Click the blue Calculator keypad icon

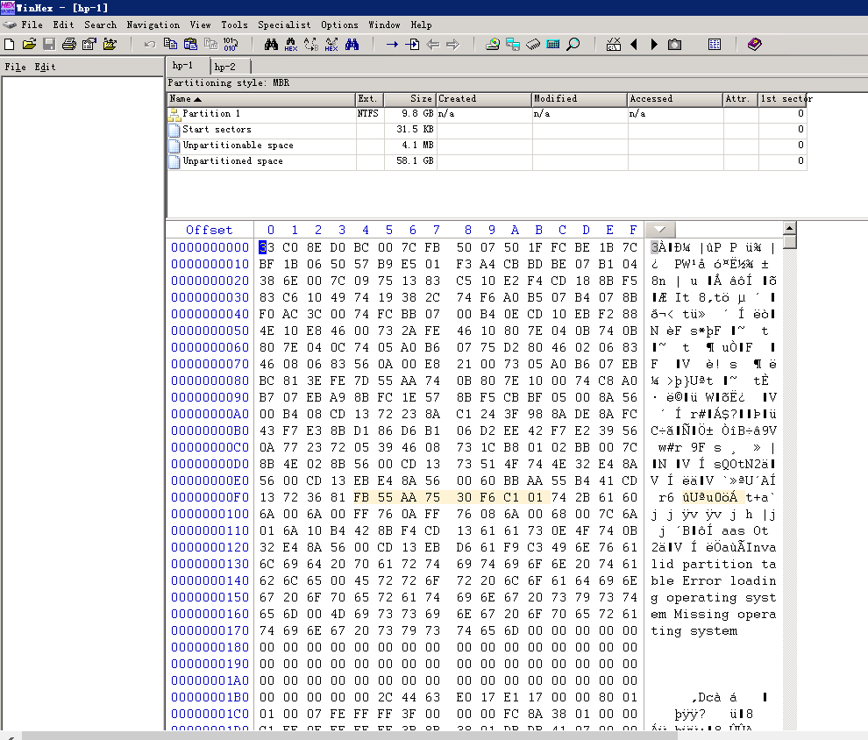pyautogui.click(x=553, y=45)
